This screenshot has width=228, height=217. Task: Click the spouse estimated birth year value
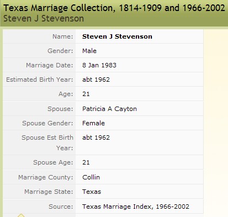[96, 137]
